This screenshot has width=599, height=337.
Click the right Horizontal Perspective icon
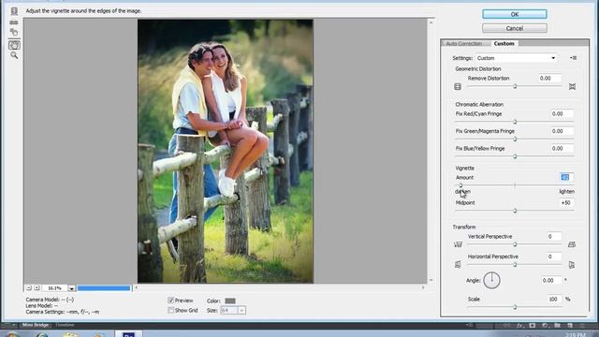(x=572, y=264)
